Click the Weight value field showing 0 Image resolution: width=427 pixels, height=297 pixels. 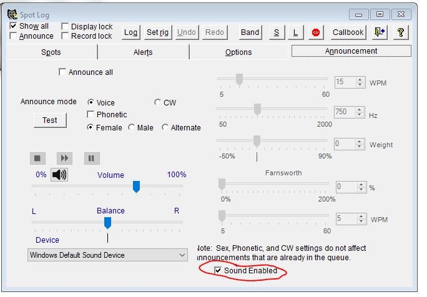click(x=345, y=144)
